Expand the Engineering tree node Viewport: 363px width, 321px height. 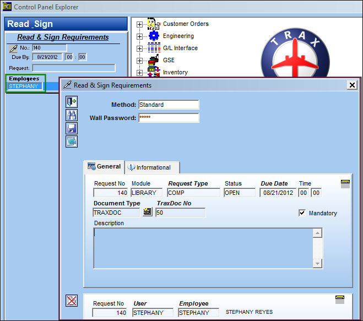139,36
